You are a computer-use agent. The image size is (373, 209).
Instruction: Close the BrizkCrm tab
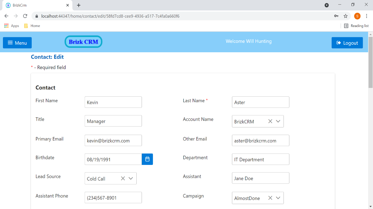(x=68, y=5)
